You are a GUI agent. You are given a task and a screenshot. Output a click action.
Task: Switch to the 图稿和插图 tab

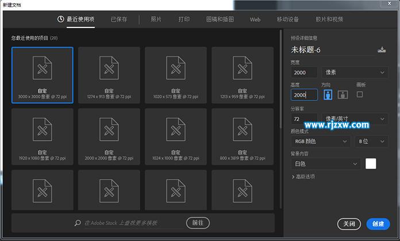tap(220, 19)
